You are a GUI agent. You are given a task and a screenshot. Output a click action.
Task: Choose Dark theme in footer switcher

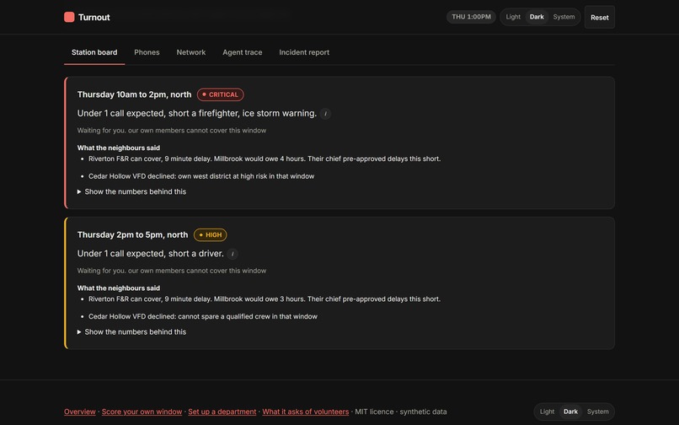(x=570, y=412)
